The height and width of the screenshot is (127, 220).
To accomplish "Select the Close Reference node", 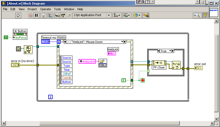I will pos(176,65).
